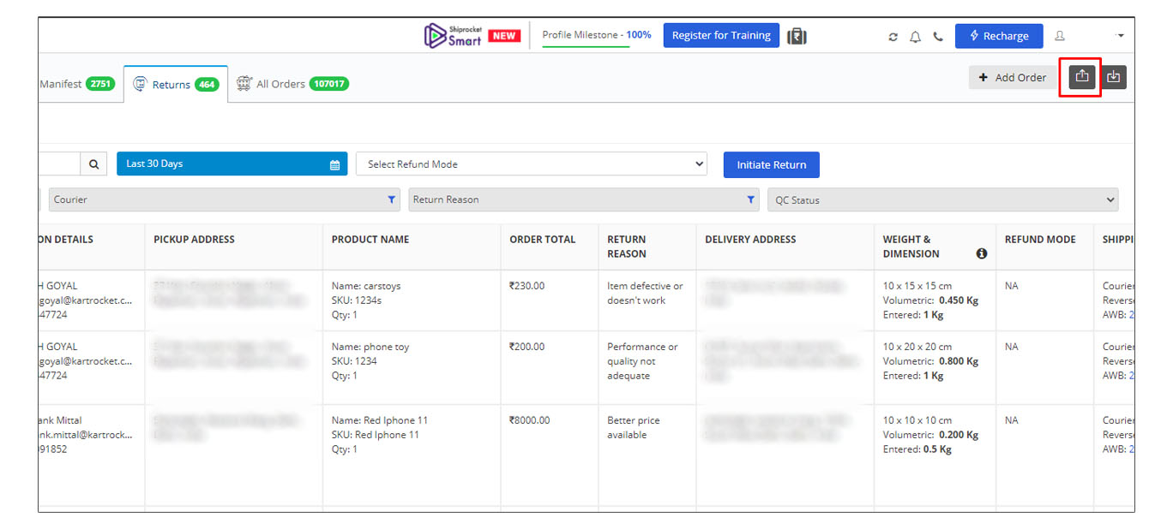
Task: Open the QC Status dropdown
Action: click(x=943, y=199)
